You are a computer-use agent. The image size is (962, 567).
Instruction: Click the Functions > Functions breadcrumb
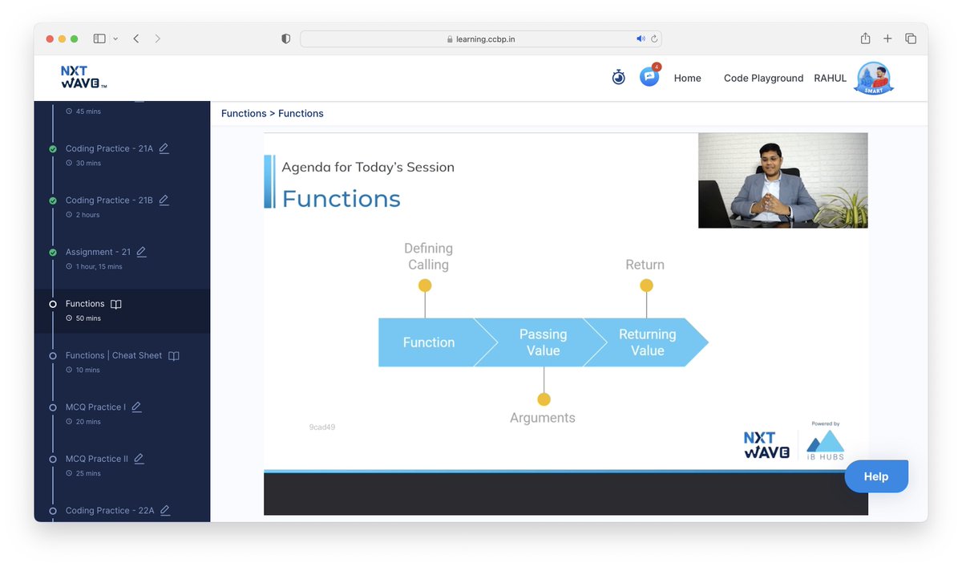(273, 113)
